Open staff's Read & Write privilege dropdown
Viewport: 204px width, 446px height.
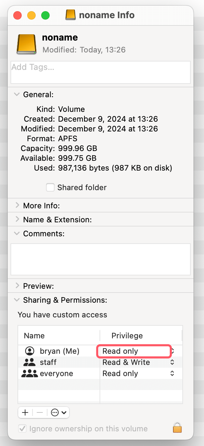pos(172,362)
